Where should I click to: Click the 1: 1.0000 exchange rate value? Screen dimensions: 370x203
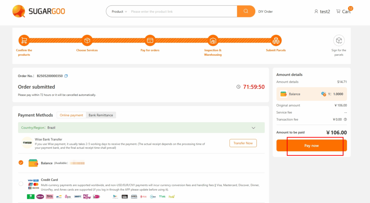pyautogui.click(x=336, y=94)
